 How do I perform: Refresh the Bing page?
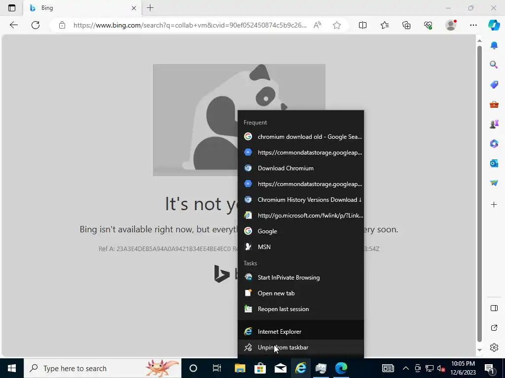pos(36,25)
